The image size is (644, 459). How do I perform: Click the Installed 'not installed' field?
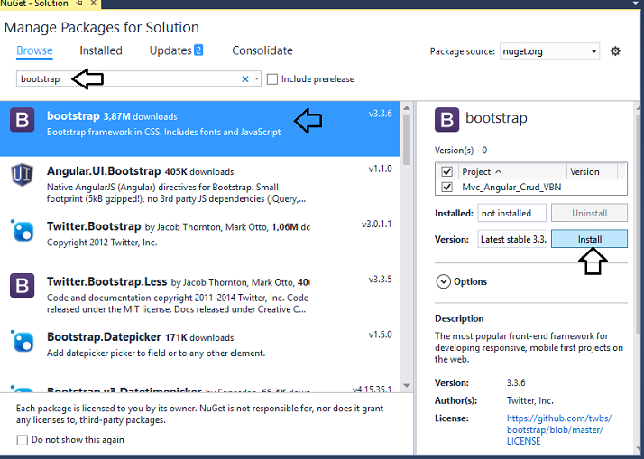(511, 213)
